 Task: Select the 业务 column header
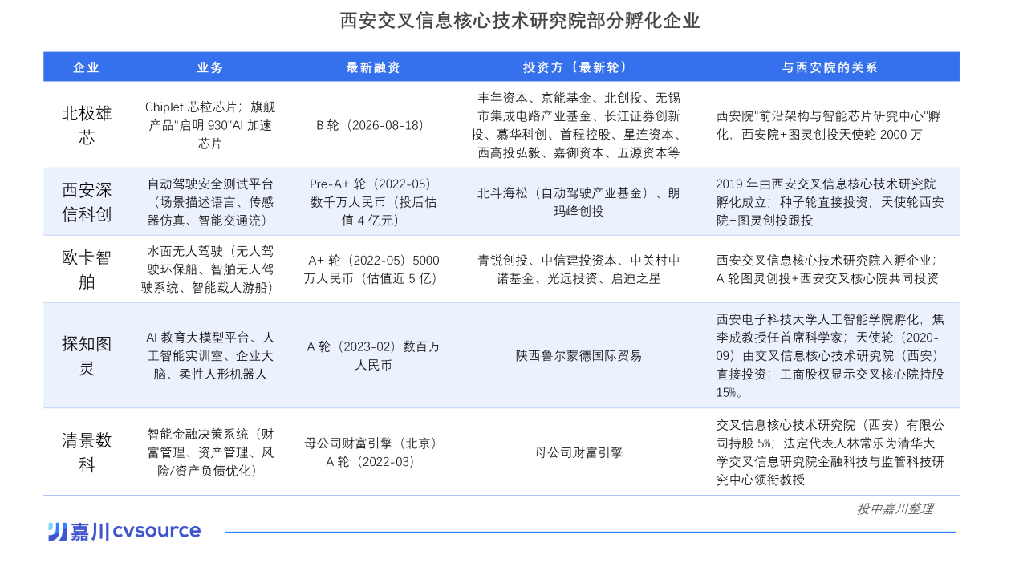[210, 67]
